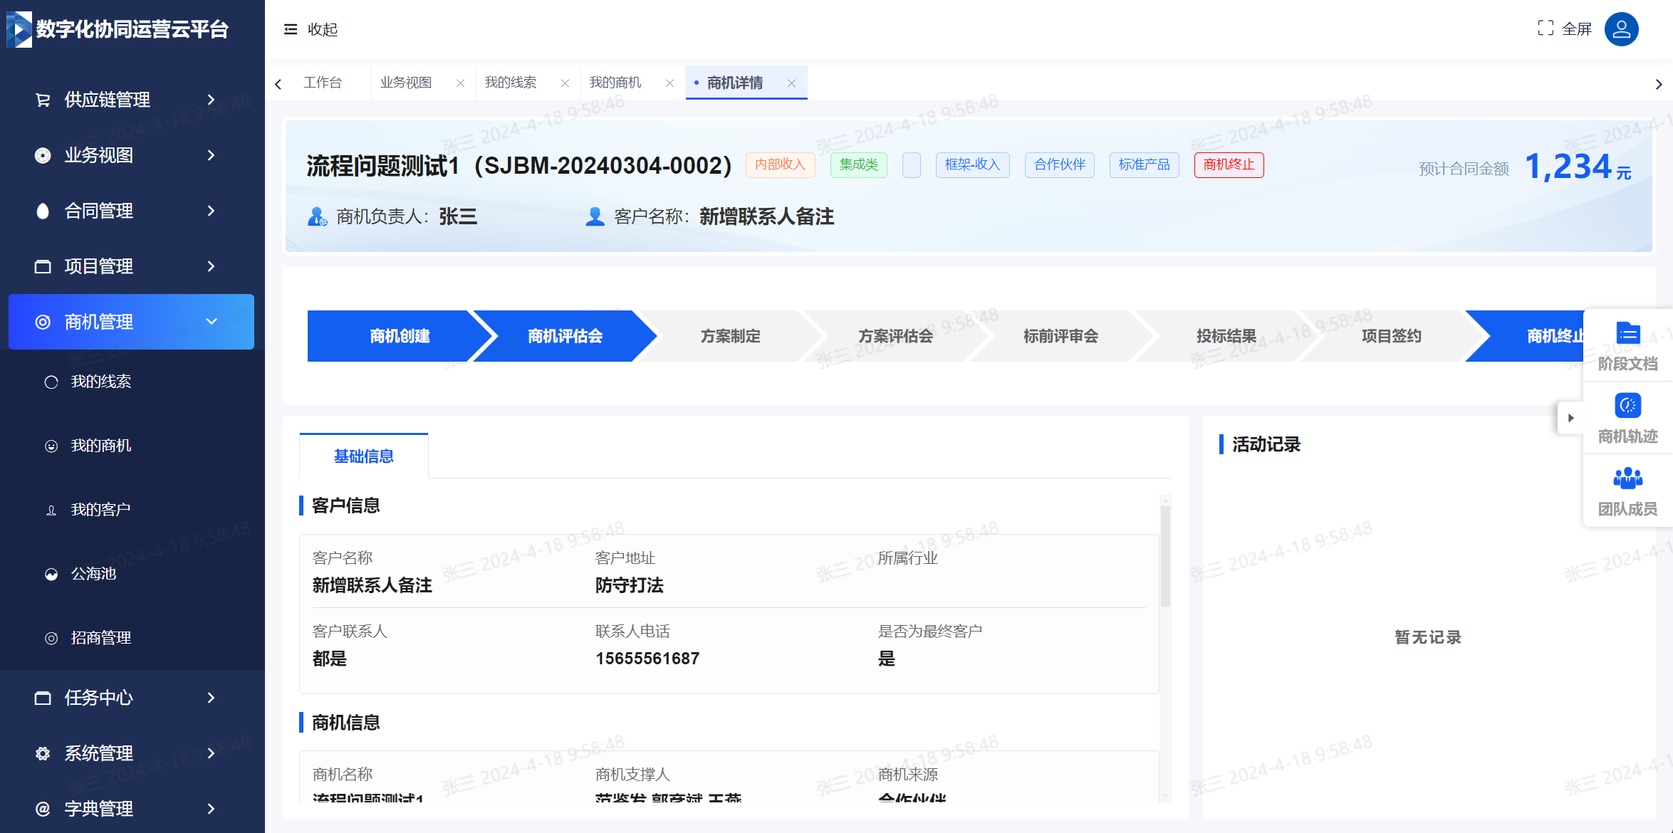This screenshot has width=1673, height=833.
Task: Click the 我的商机 smiley icon
Action: [51, 446]
